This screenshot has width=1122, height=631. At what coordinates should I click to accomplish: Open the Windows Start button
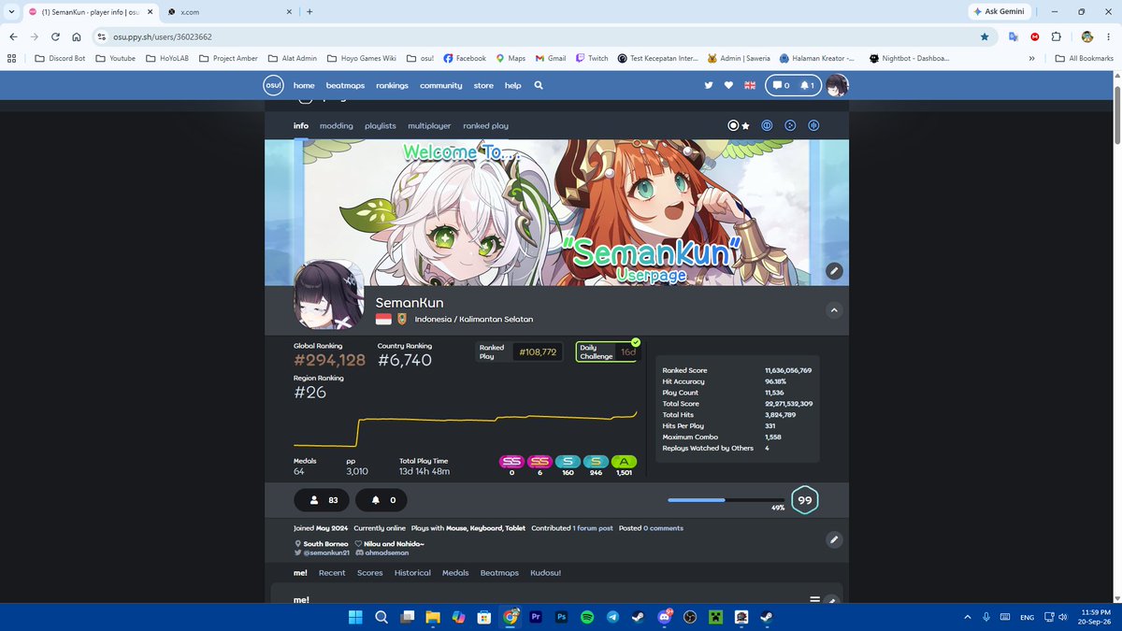(x=356, y=617)
